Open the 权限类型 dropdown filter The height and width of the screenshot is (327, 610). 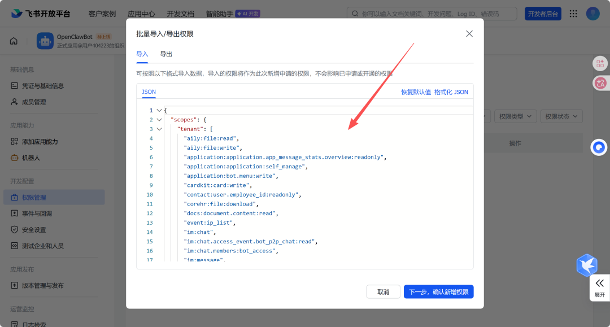click(515, 116)
